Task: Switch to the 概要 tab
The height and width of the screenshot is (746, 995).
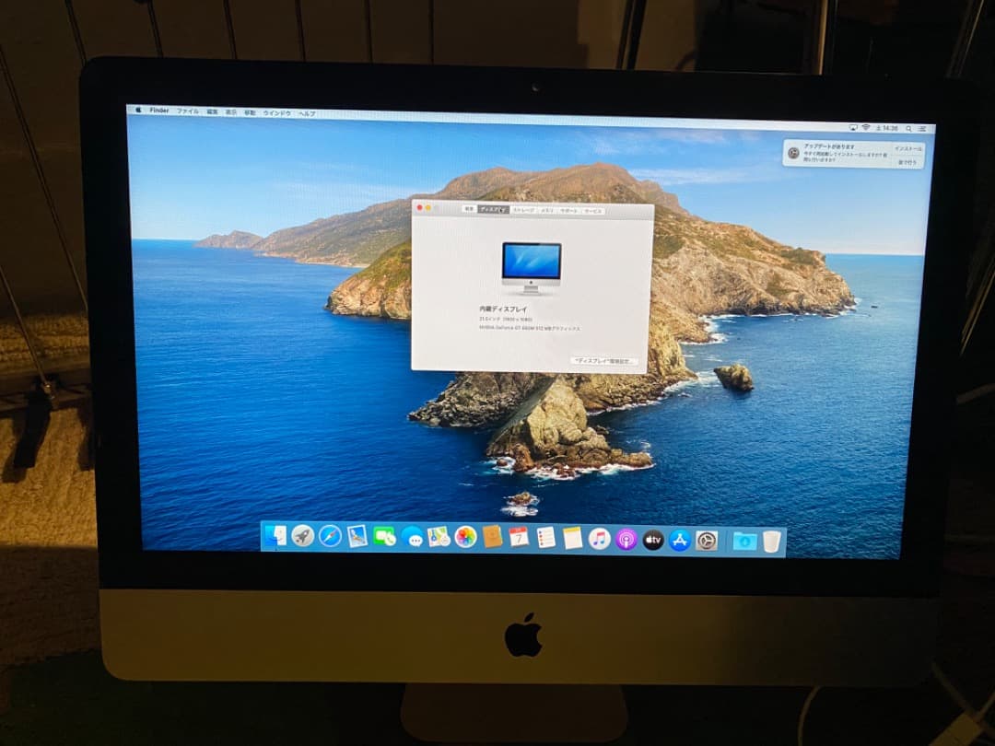Action: (468, 210)
